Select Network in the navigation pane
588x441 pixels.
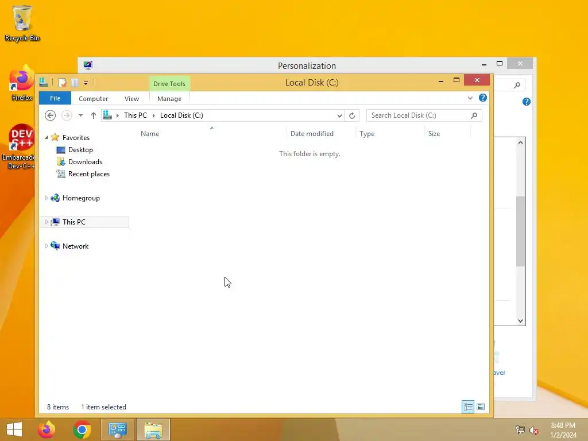point(75,246)
